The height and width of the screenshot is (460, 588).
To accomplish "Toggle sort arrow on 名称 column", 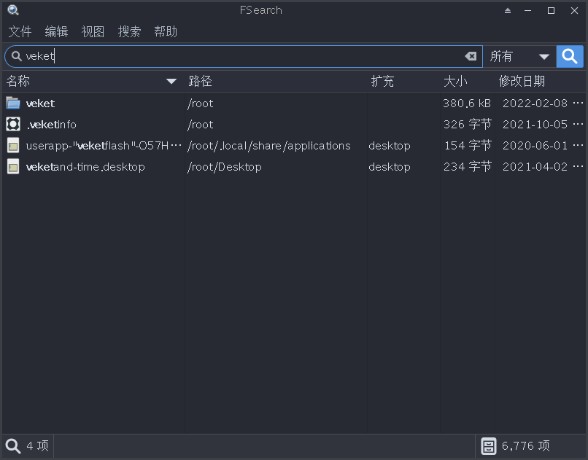I will point(171,82).
